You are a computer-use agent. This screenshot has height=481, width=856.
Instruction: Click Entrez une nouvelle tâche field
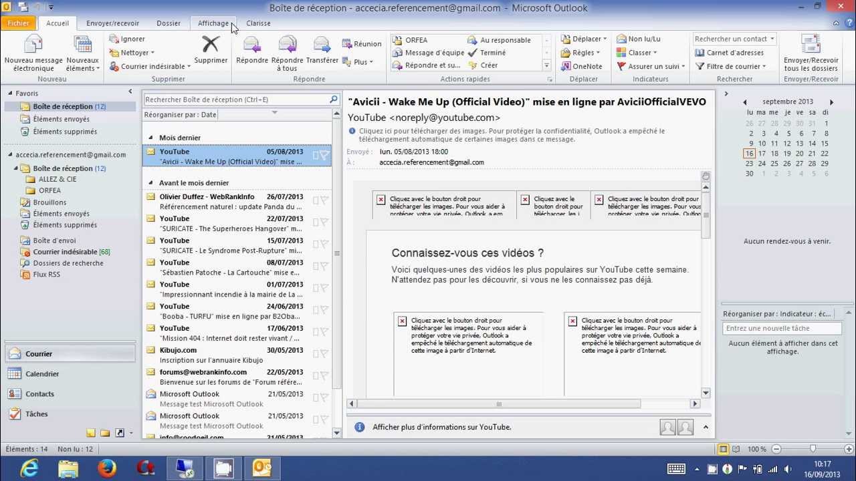tap(782, 328)
